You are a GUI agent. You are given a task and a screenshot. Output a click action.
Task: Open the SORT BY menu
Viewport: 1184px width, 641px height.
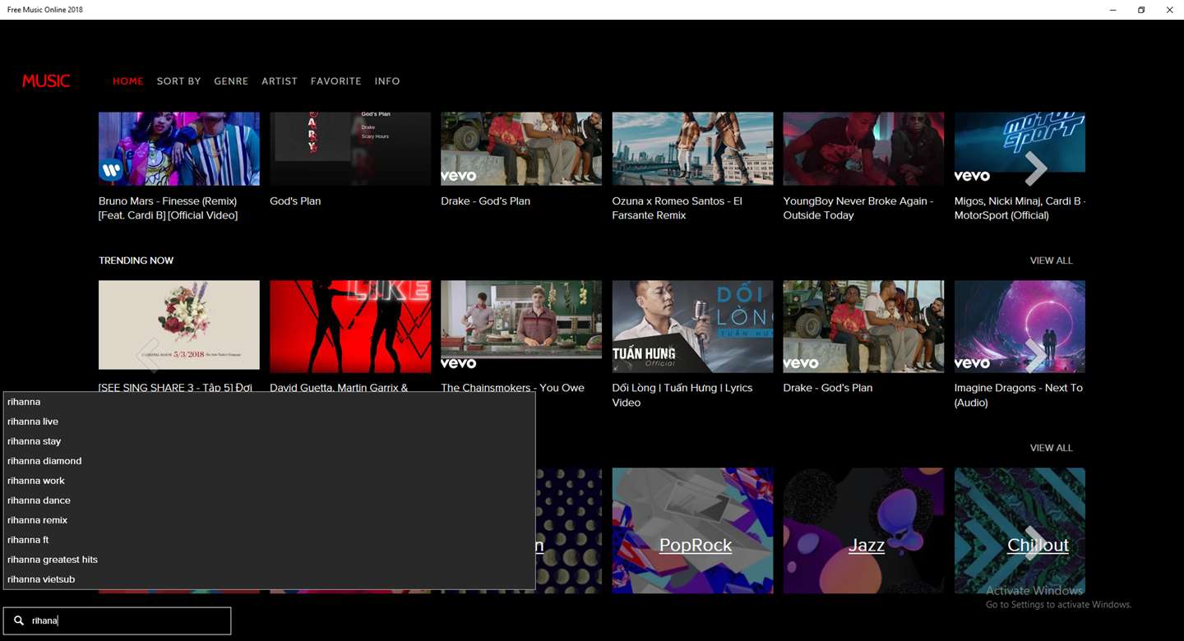(179, 81)
